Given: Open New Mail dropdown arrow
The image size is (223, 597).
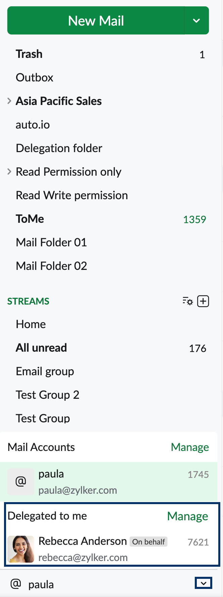Looking at the screenshot, I should 196,21.
